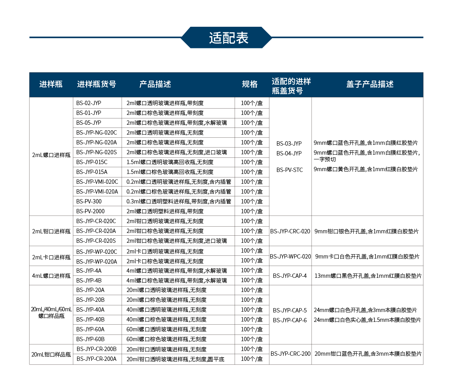Click the BS-JYP-CRC-200 cap code

tap(290, 354)
